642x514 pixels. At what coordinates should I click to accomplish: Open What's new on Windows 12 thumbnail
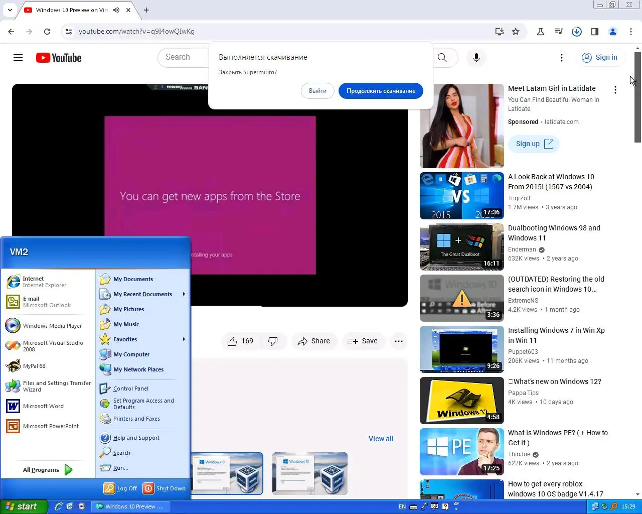462,401
